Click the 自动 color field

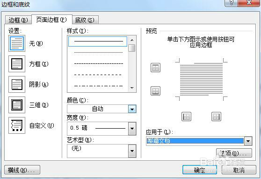coord(98,109)
